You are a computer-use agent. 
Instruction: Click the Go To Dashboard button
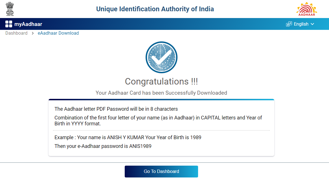coord(161,171)
